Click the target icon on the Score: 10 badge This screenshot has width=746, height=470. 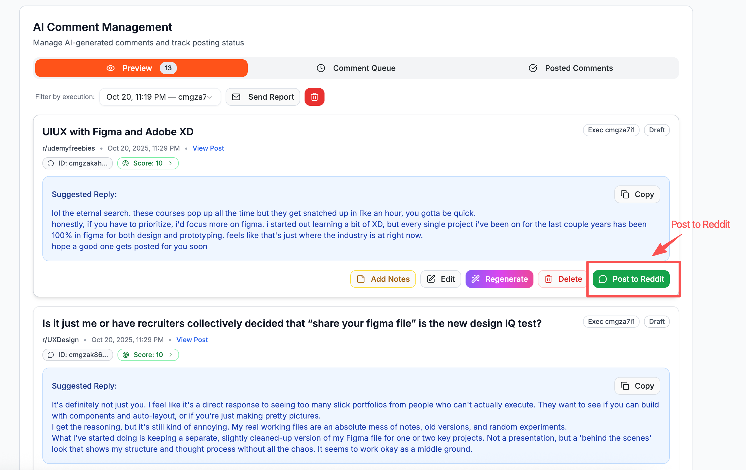point(126,163)
